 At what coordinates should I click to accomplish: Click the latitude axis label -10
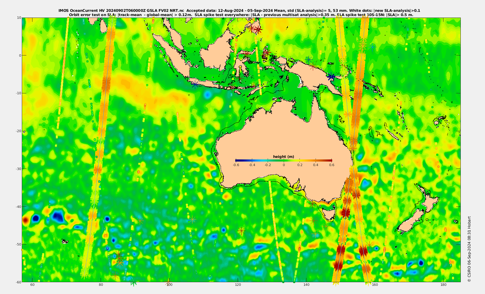pyautogui.click(x=18, y=93)
